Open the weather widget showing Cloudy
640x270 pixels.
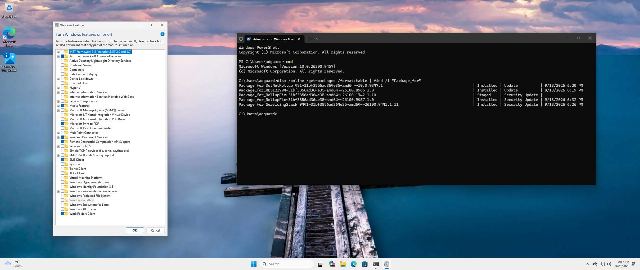point(13,264)
